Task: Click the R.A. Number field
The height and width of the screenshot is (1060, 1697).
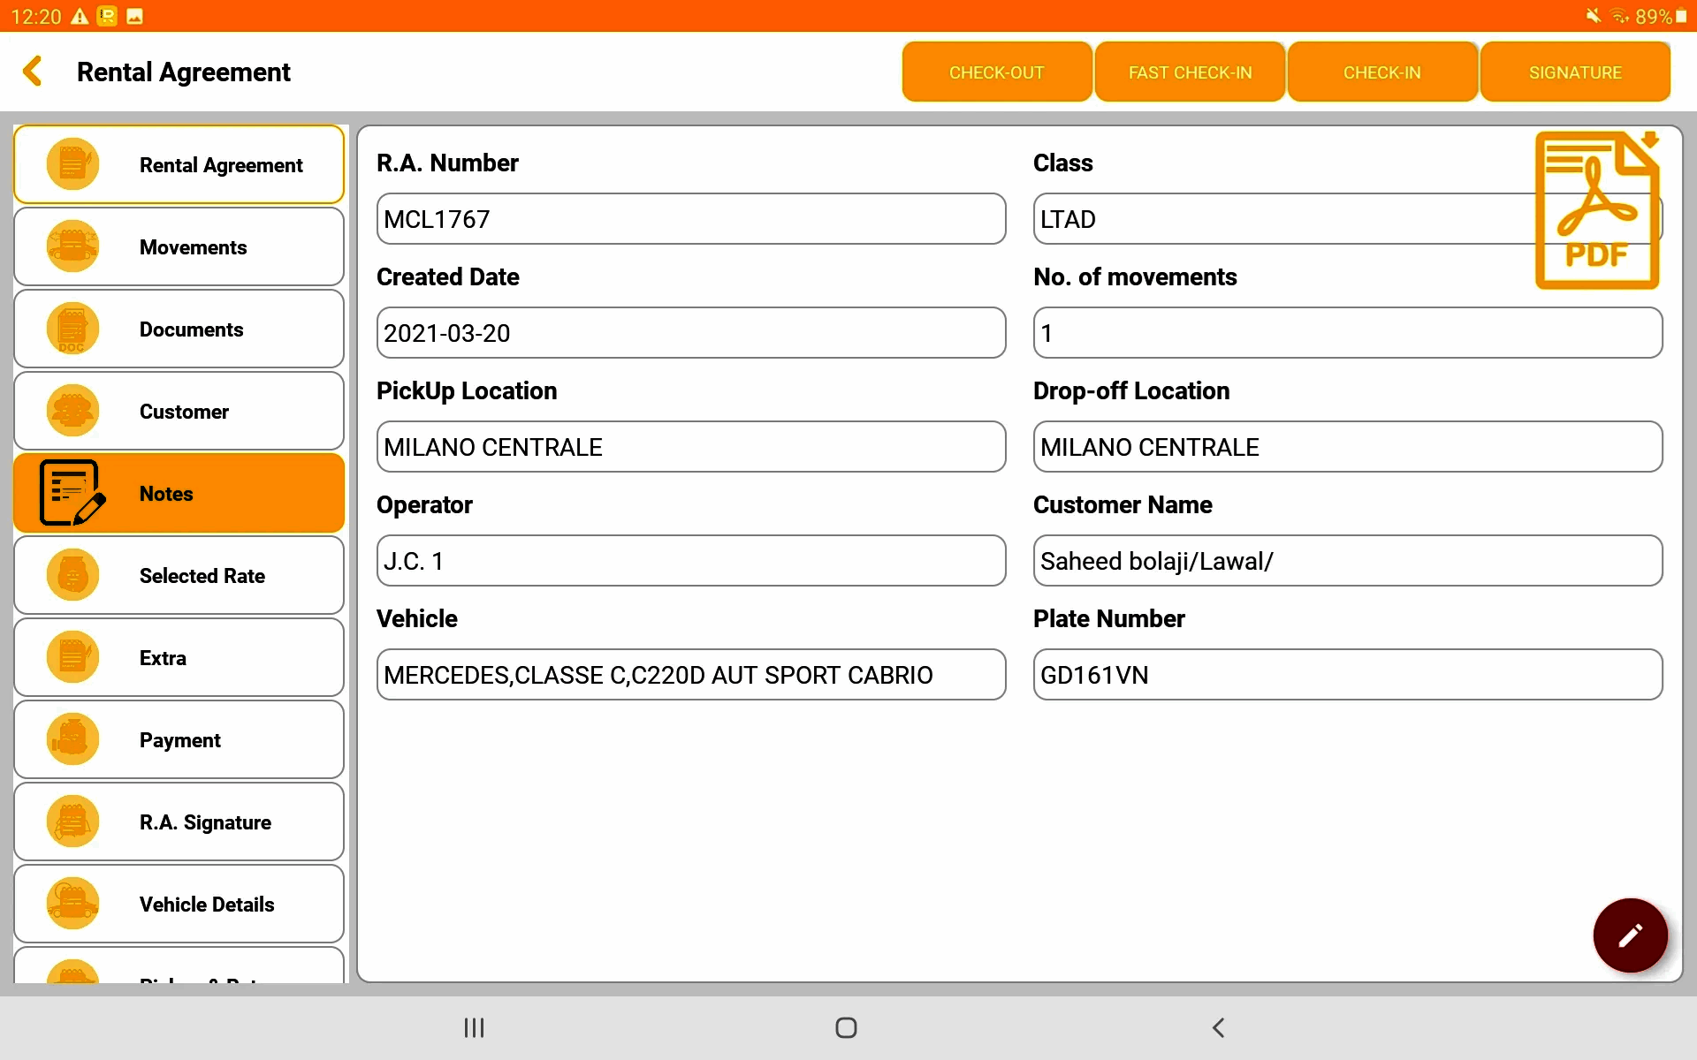Action: click(690, 219)
